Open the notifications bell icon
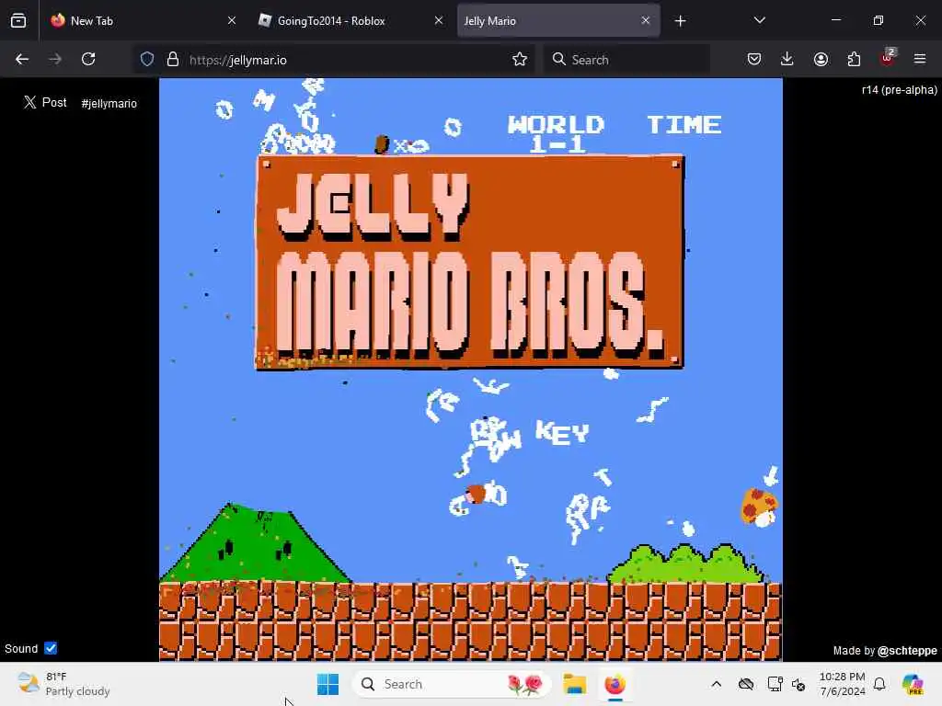The width and height of the screenshot is (942, 706). [879, 684]
